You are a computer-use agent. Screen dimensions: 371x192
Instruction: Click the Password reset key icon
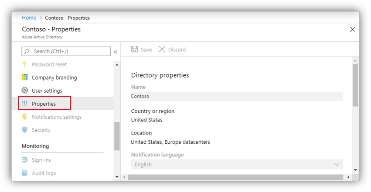pyautogui.click(x=24, y=64)
